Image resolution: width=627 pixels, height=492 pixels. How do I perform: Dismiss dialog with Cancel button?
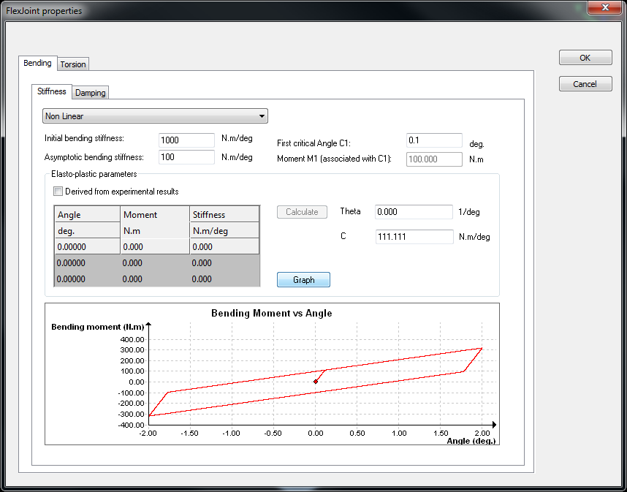585,84
